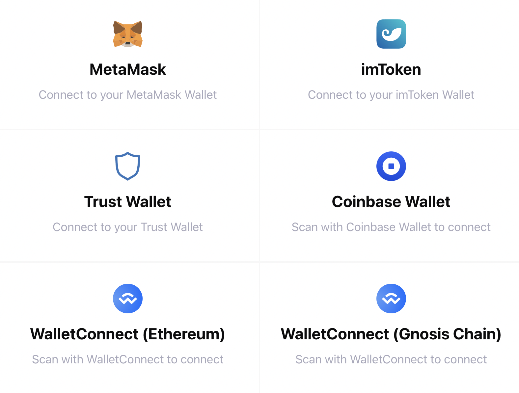This screenshot has width=519, height=393.
Task: Select the imToken wallet logo
Action: (x=391, y=34)
